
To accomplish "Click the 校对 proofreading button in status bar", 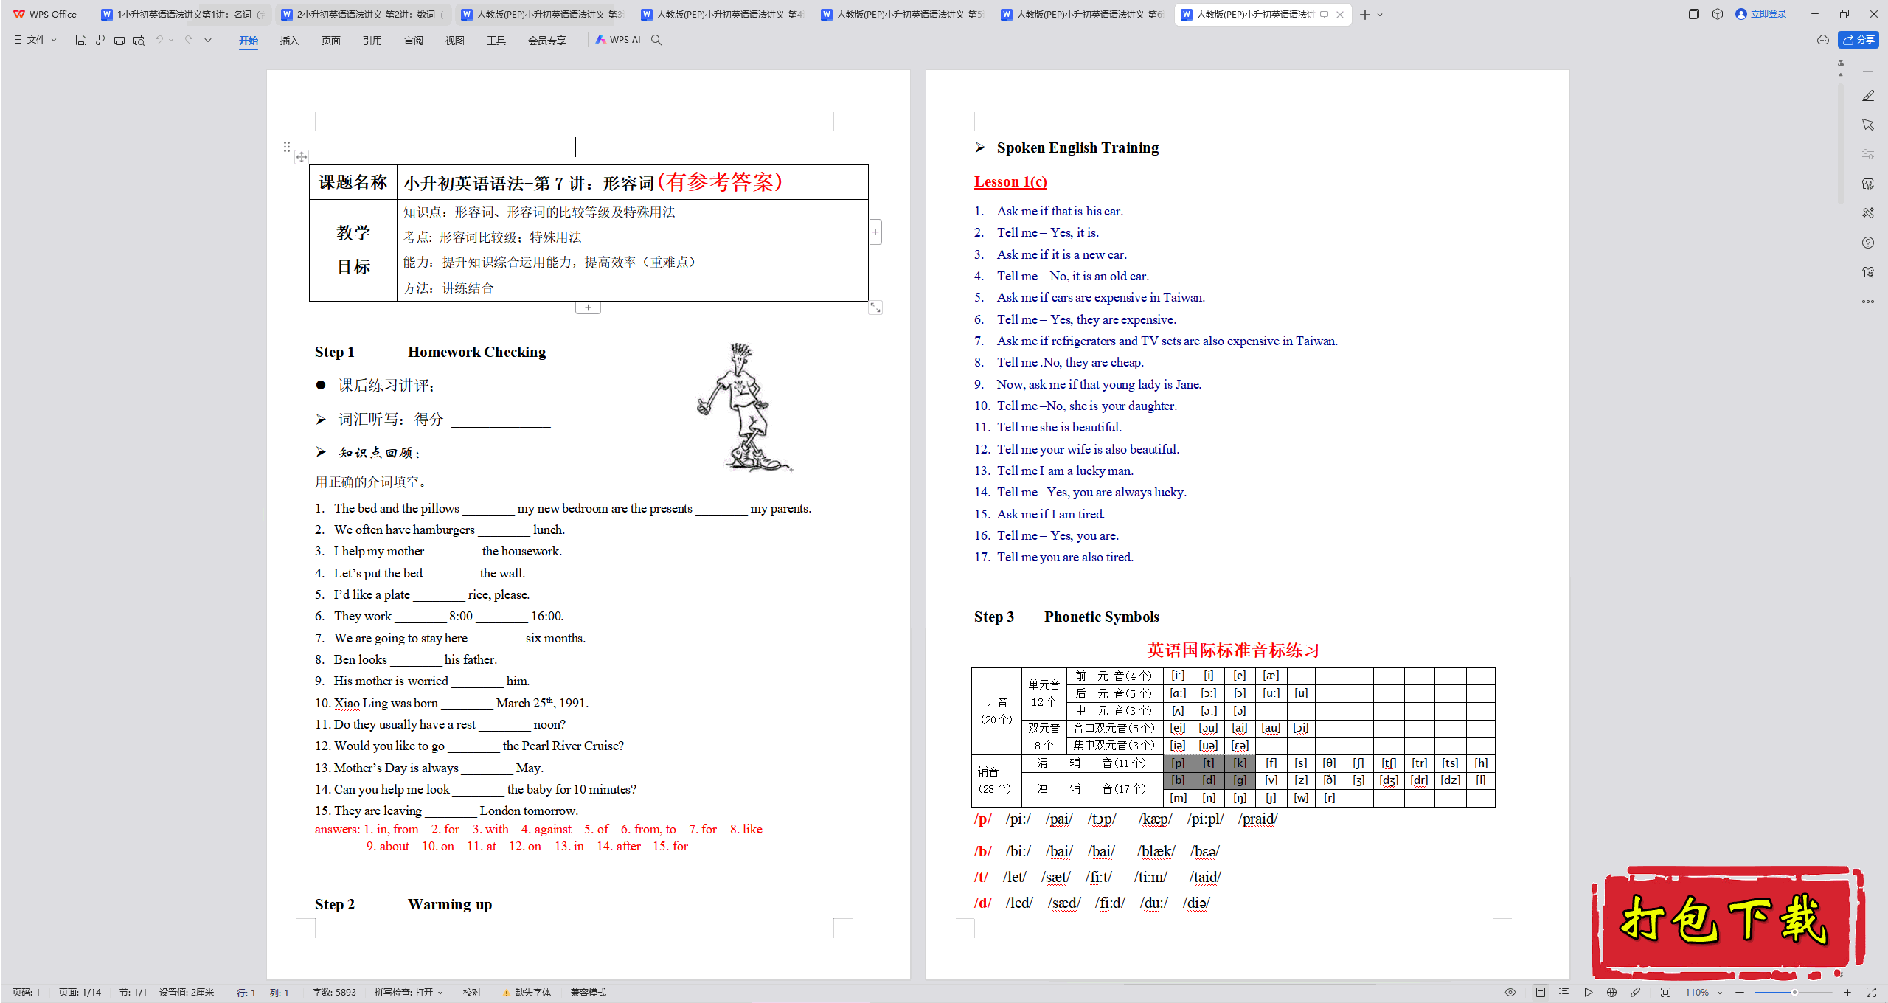I will 472,993.
